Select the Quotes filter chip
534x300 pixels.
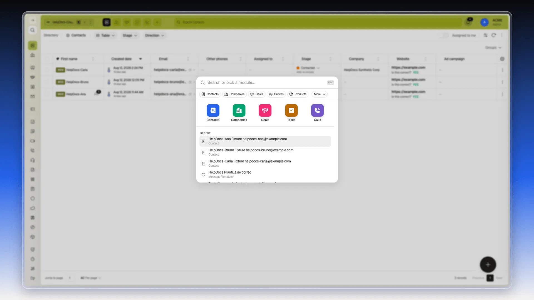[x=276, y=94]
